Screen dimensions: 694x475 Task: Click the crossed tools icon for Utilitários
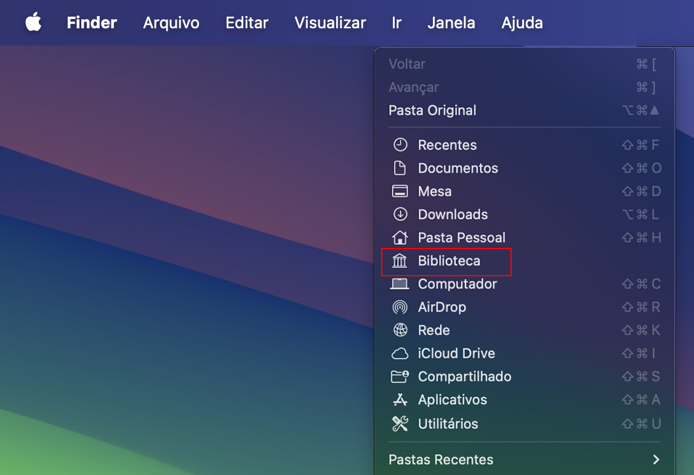pos(401,423)
